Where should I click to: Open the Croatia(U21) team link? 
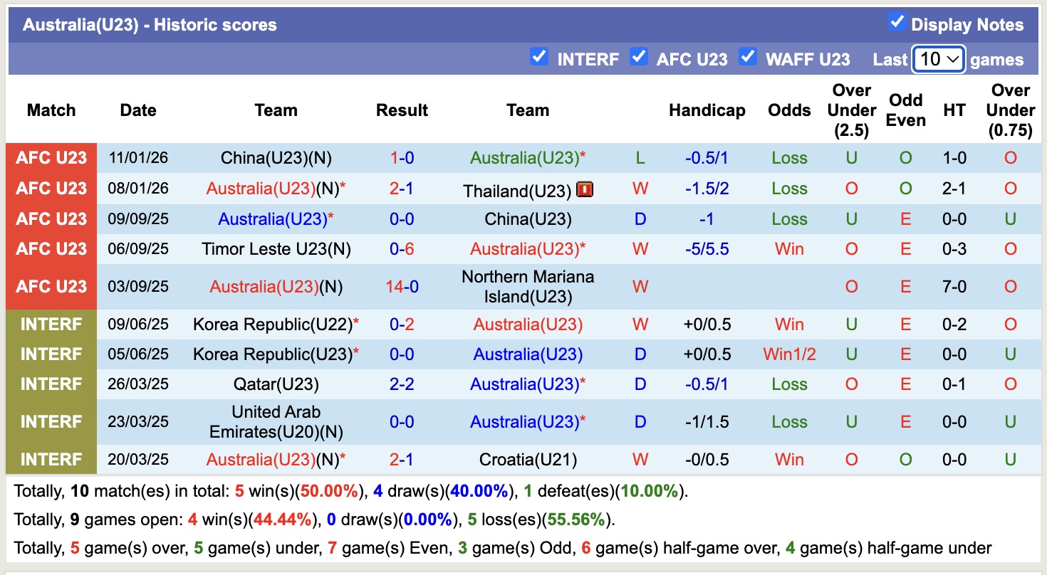[528, 460]
